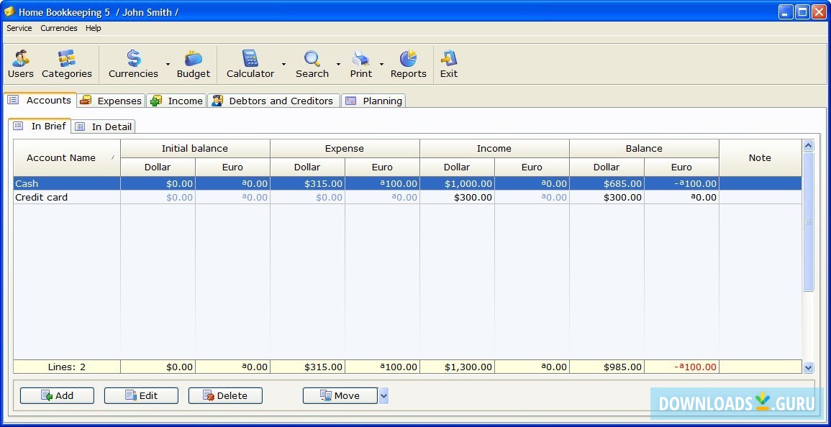Click the Delete button
The height and width of the screenshot is (427, 831).
(x=225, y=395)
